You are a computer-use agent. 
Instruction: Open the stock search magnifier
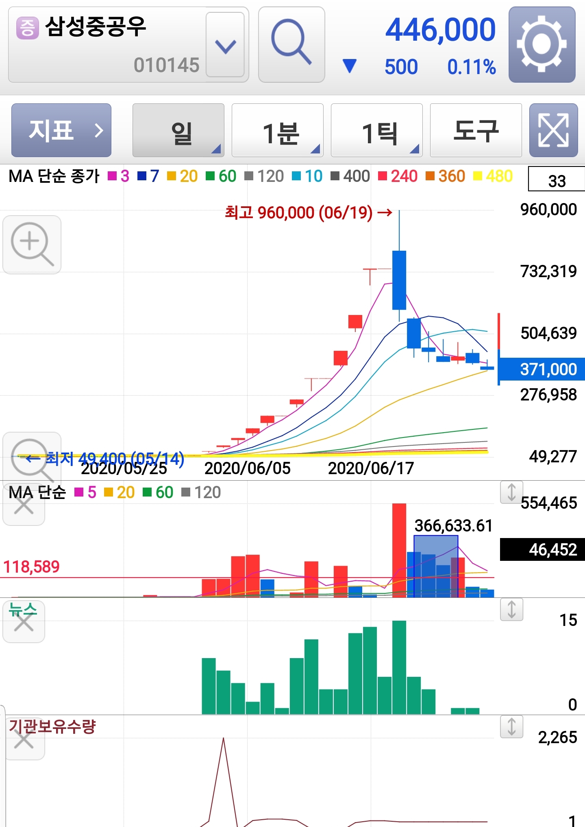291,44
